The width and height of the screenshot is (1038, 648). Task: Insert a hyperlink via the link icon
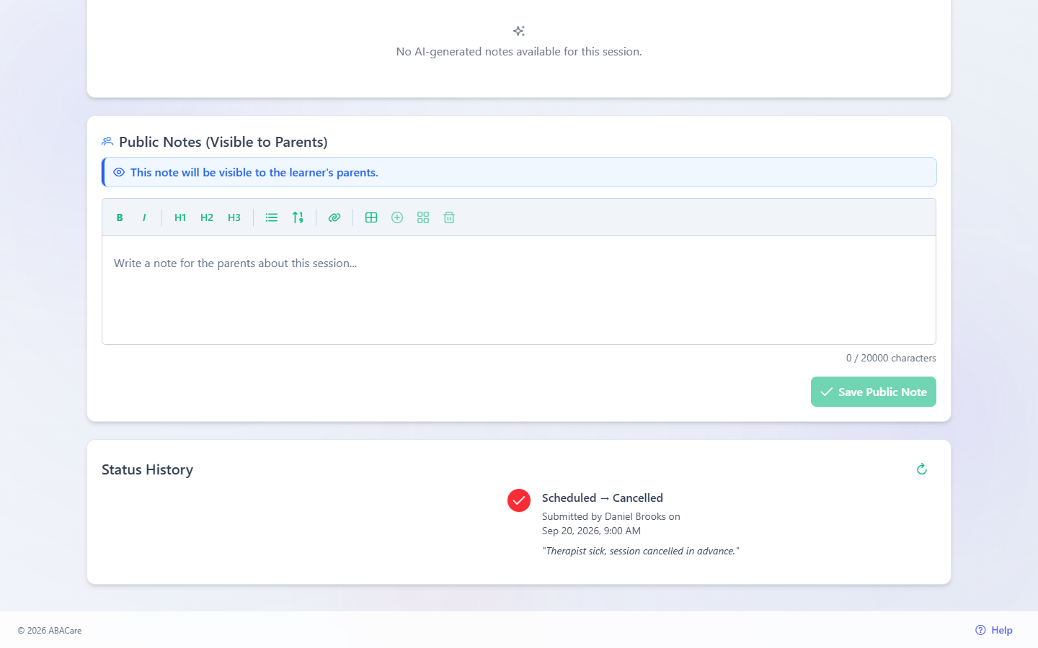(334, 217)
